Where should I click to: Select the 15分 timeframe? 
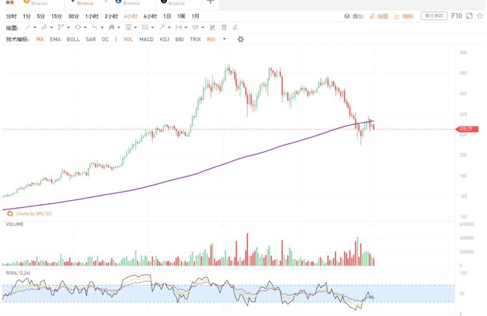57,16
